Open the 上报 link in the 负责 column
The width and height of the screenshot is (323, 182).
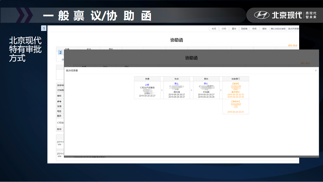pyautogui.click(x=147, y=85)
